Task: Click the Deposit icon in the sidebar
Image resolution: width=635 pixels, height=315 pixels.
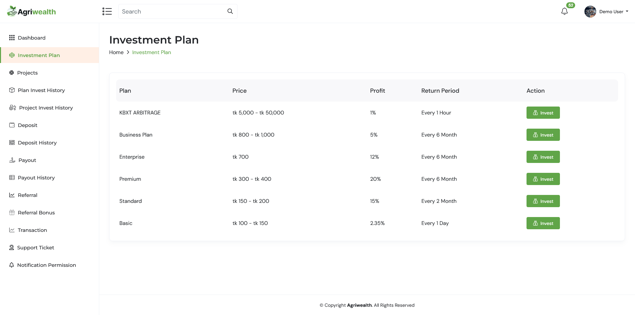Action: [12, 125]
